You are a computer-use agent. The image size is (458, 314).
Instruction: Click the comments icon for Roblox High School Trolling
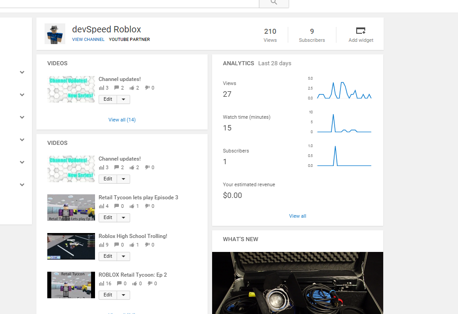click(x=117, y=245)
